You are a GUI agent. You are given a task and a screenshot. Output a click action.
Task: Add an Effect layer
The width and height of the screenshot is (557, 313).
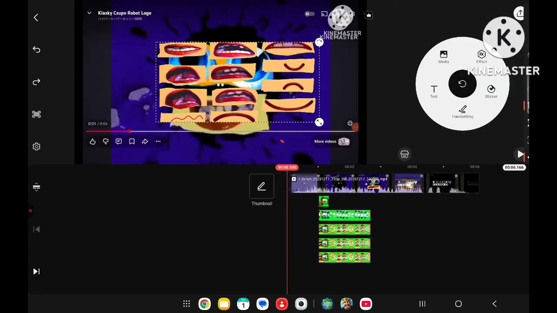point(481,57)
